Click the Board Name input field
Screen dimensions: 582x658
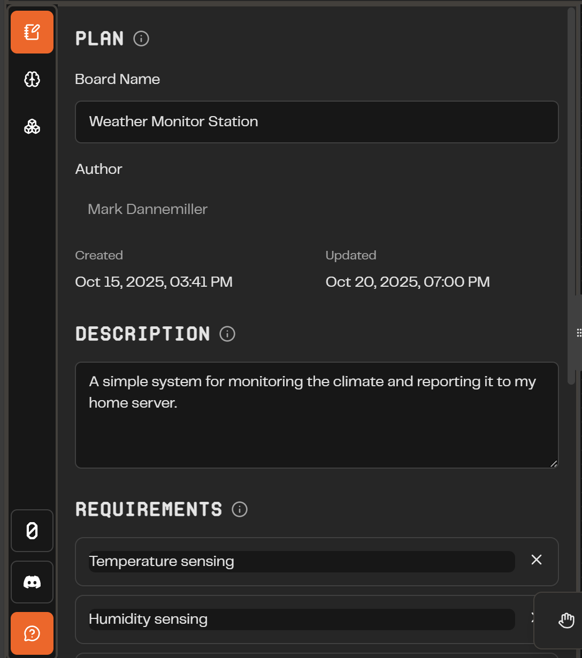pyautogui.click(x=317, y=122)
